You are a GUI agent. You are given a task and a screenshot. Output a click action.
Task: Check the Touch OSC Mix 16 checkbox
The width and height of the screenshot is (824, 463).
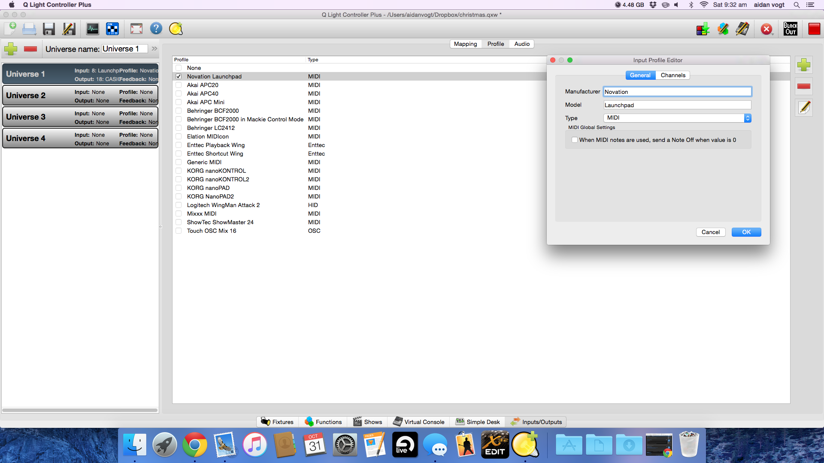pos(179,231)
